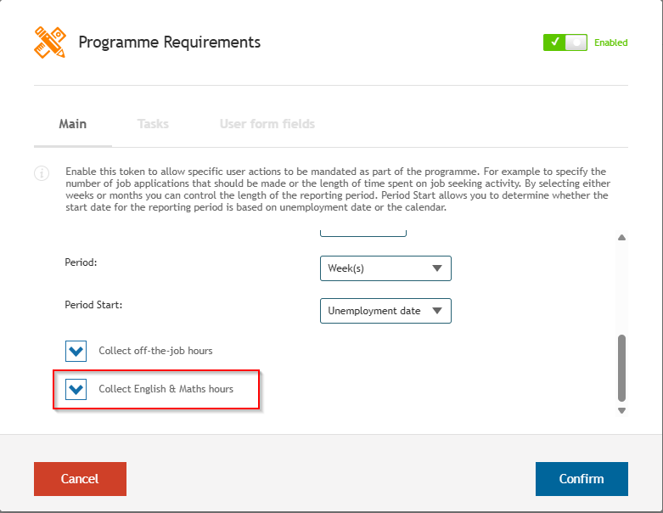This screenshot has height=513, width=663.
Task: Open the User form fields tab
Action: (267, 124)
